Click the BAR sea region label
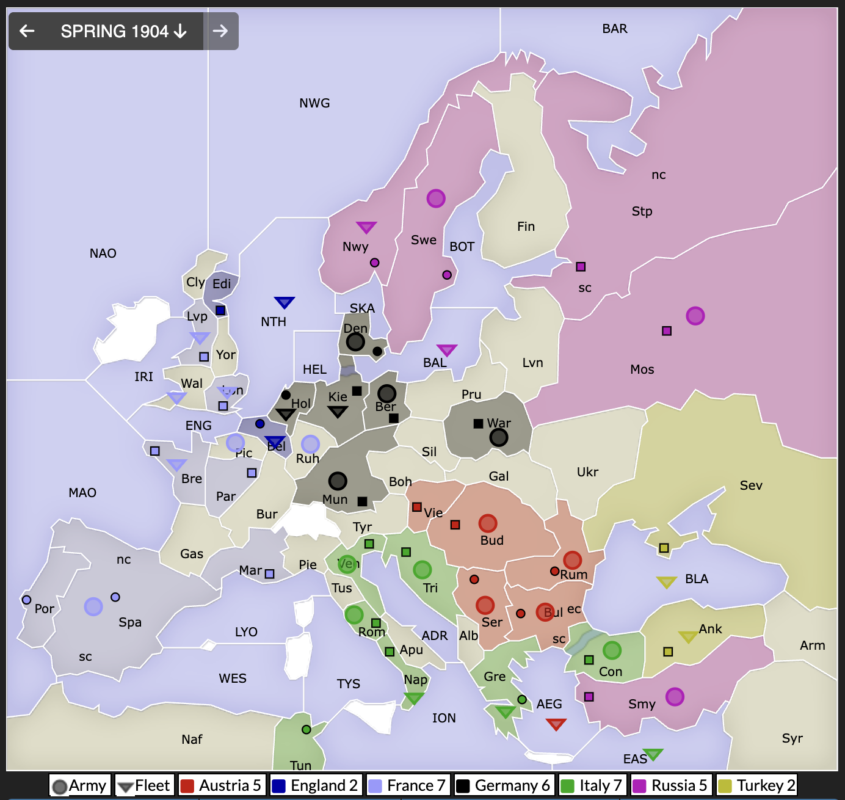Screen dimensions: 845x800 tap(615, 29)
